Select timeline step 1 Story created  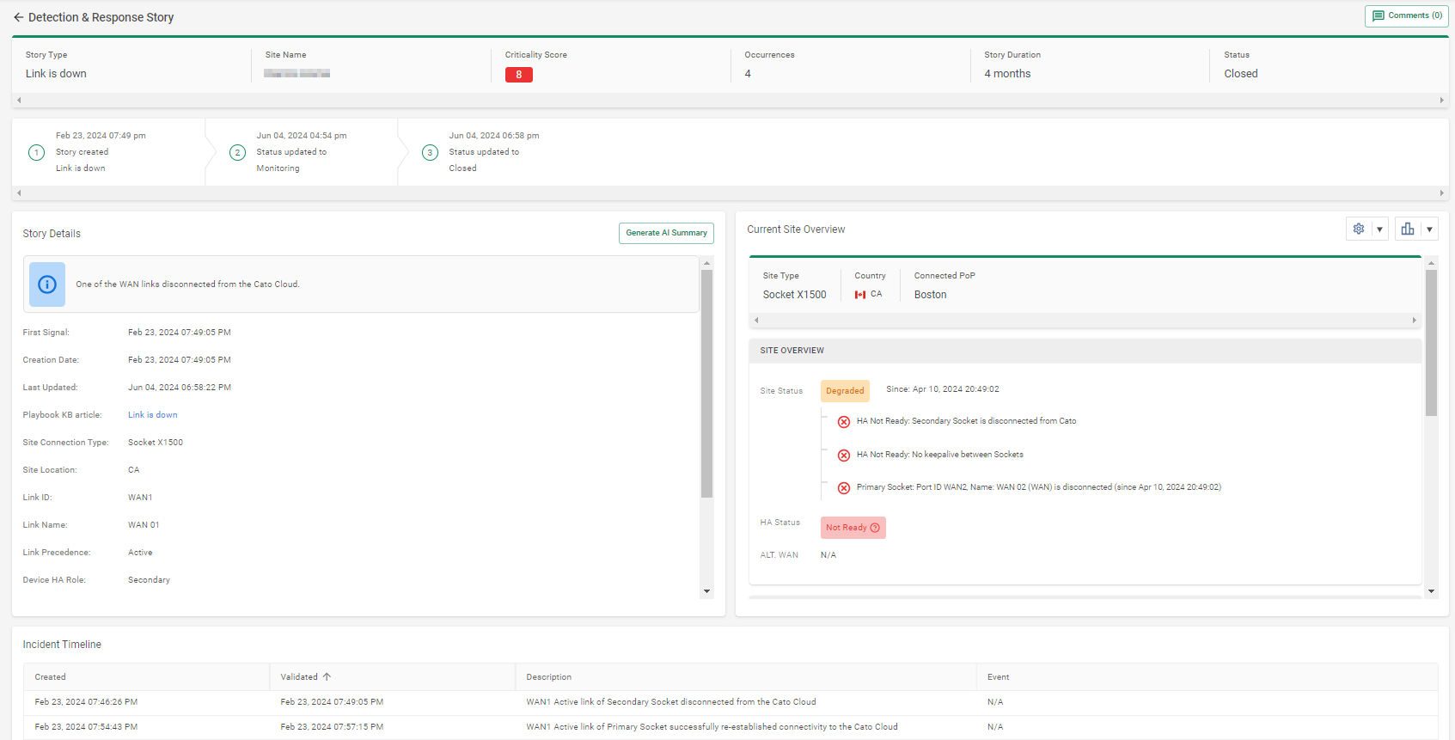click(36, 152)
